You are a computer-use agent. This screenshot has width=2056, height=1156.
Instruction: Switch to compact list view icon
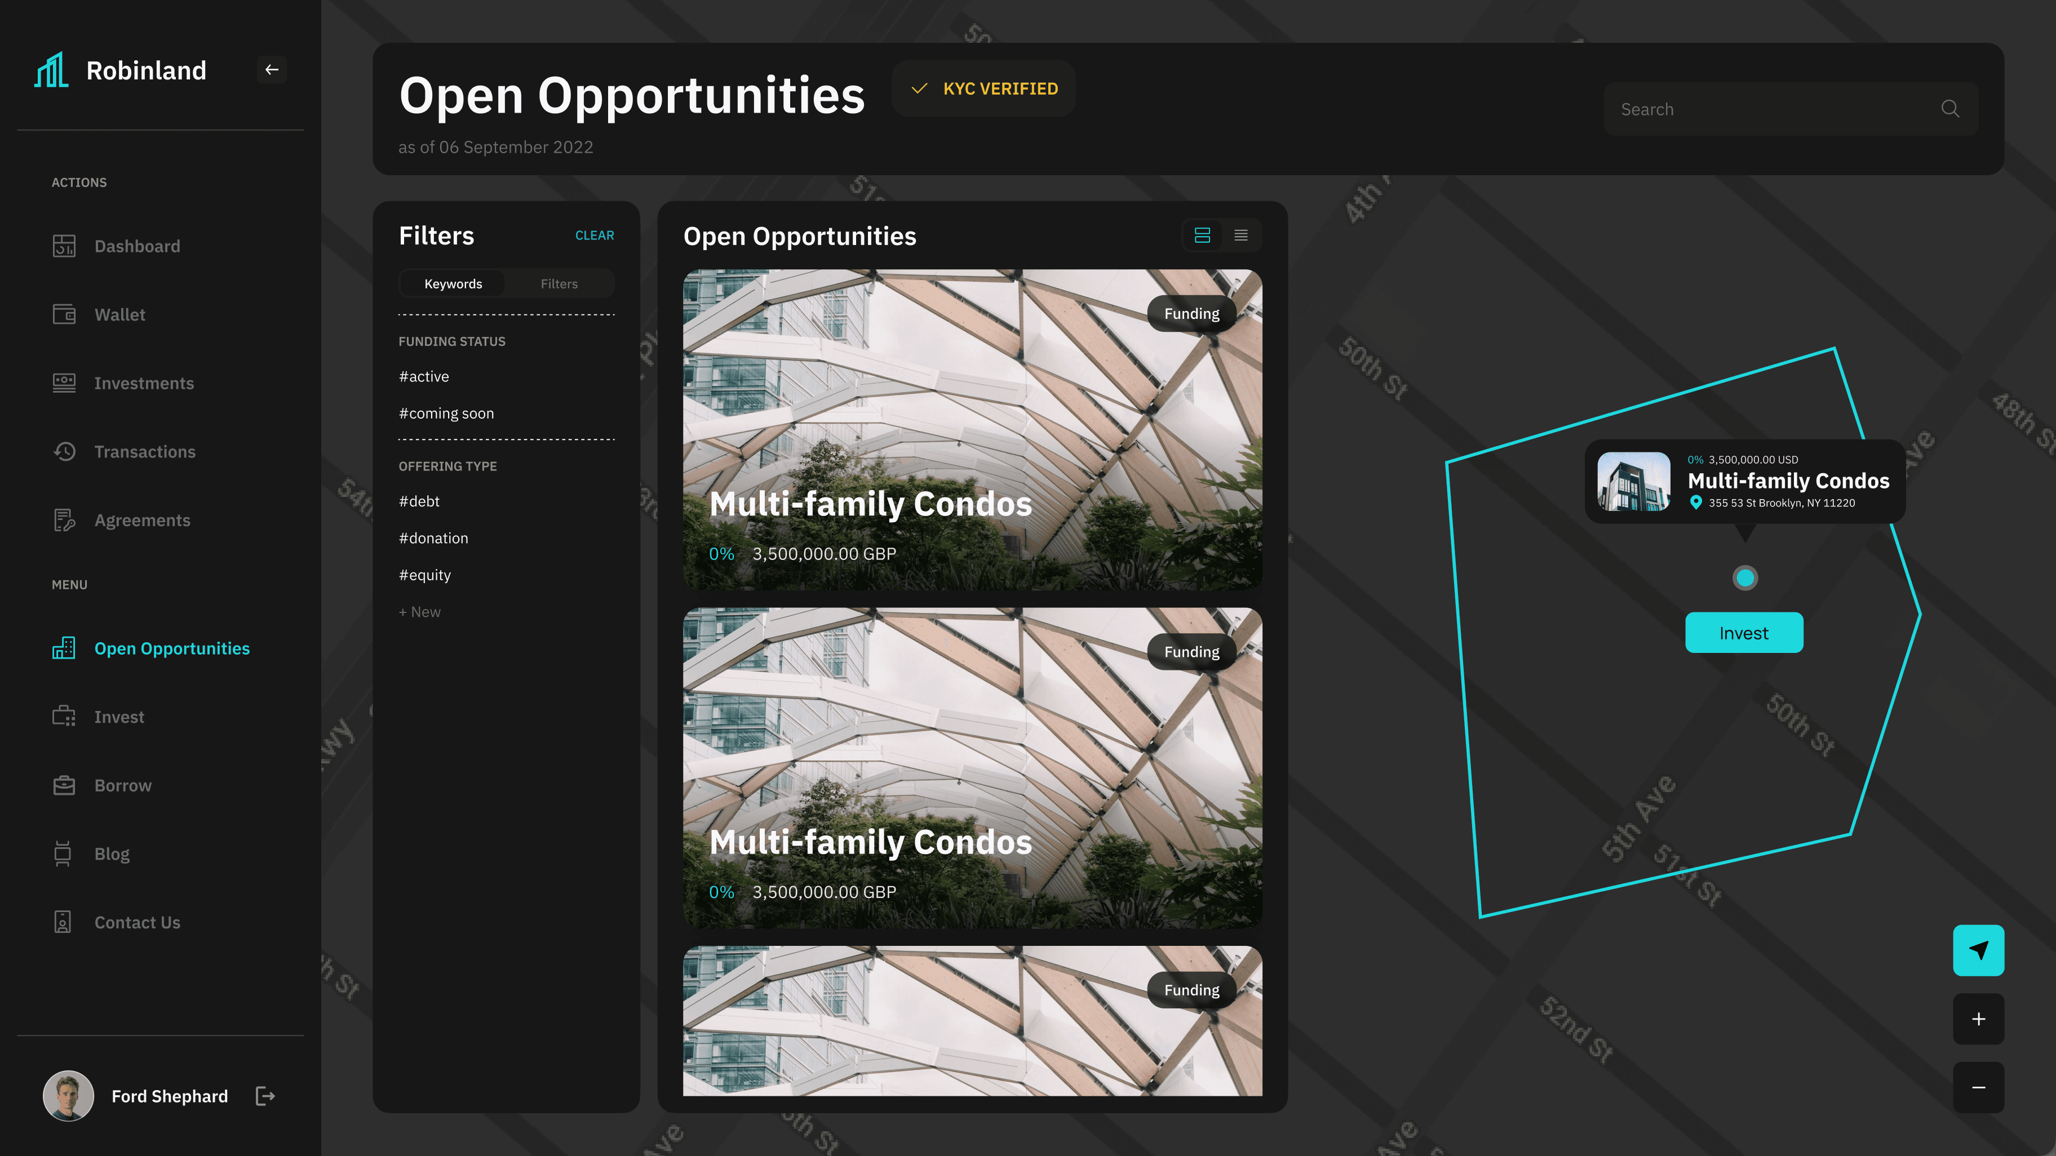(1240, 235)
